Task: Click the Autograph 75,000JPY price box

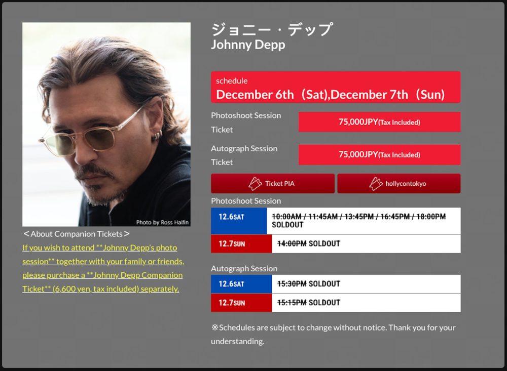Action: point(379,155)
